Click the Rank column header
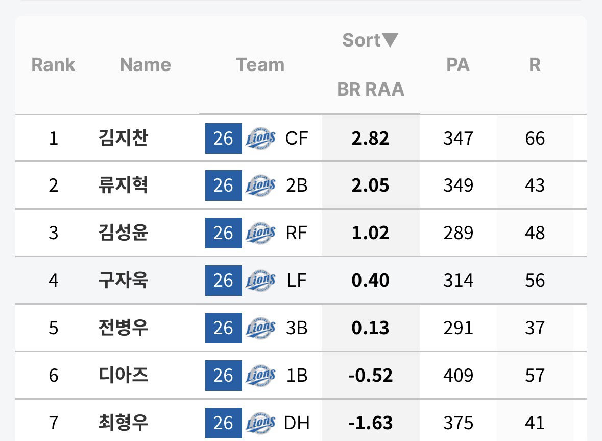Screen dimensions: 602x441 pyautogui.click(x=54, y=64)
